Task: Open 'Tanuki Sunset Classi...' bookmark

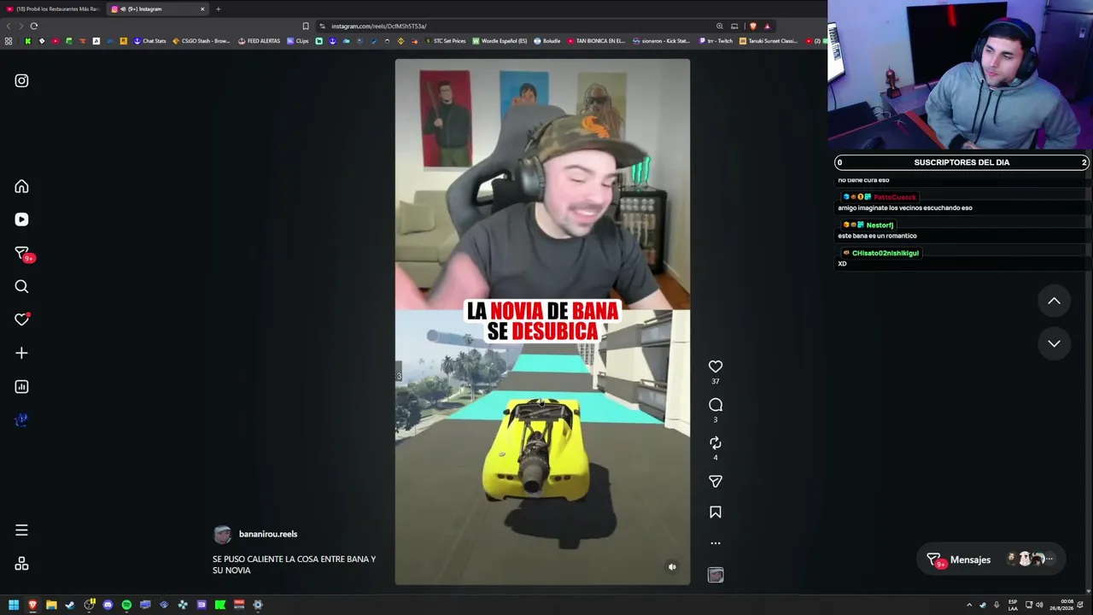Action: pyautogui.click(x=769, y=41)
